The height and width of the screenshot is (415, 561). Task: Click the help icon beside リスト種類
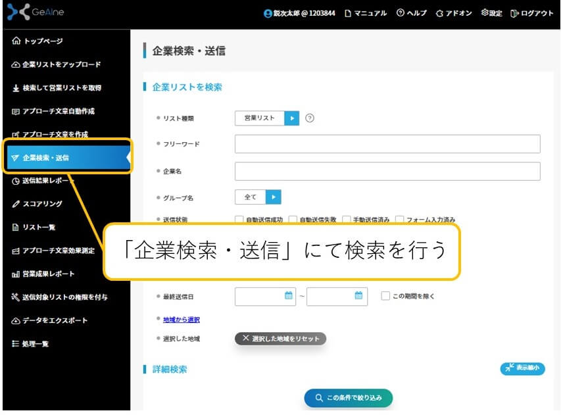(x=310, y=118)
